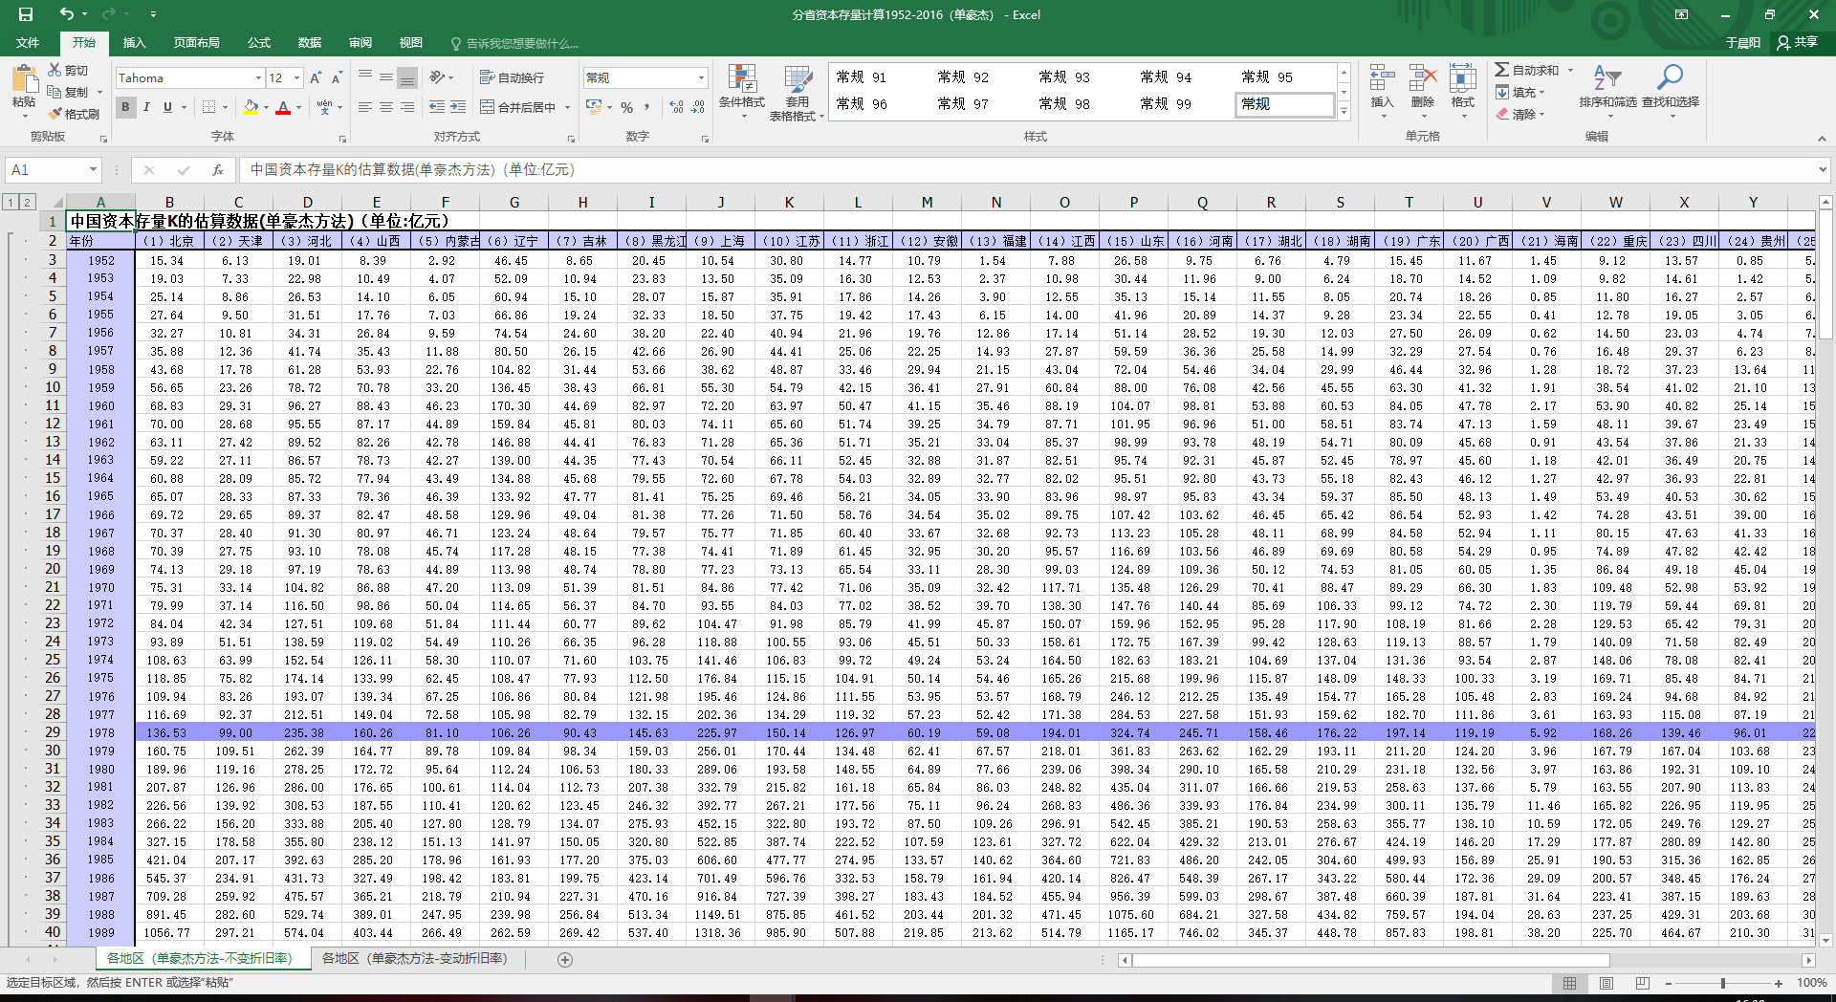Click the Name Box showing A1
This screenshot has height=1002, width=1836.
click(x=46, y=170)
